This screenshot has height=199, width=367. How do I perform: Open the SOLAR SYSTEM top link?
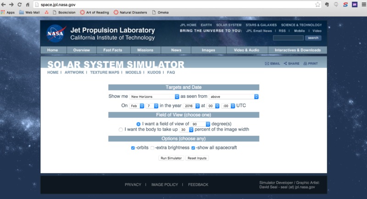pyautogui.click(x=228, y=25)
